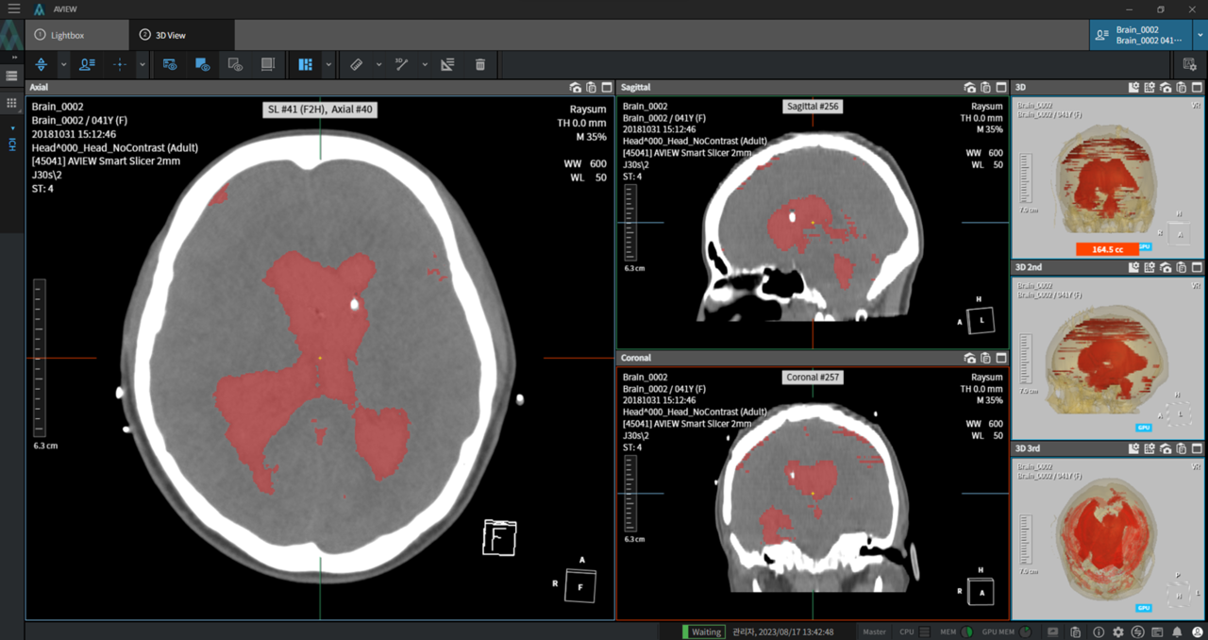
Task: Open the patient info overlay icon in toolbar
Action: (87, 64)
